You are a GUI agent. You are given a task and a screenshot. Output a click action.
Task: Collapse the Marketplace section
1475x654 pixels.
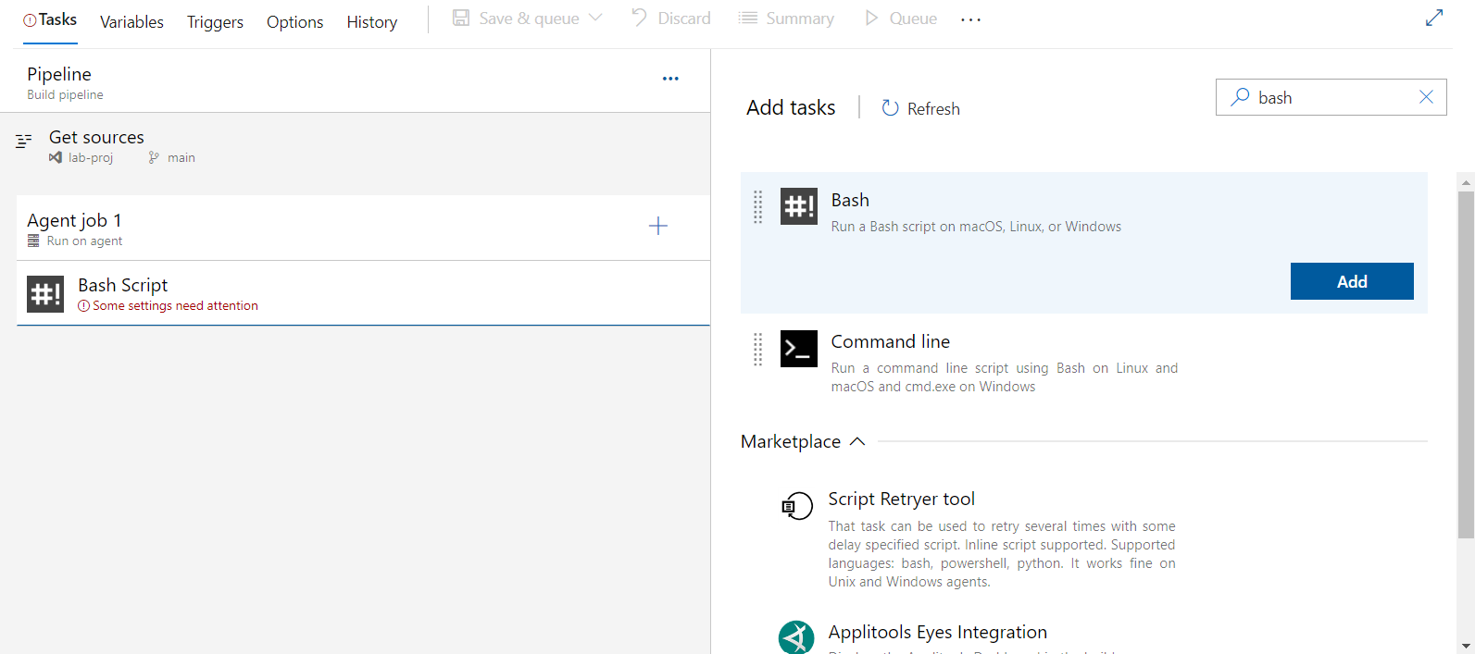click(857, 441)
